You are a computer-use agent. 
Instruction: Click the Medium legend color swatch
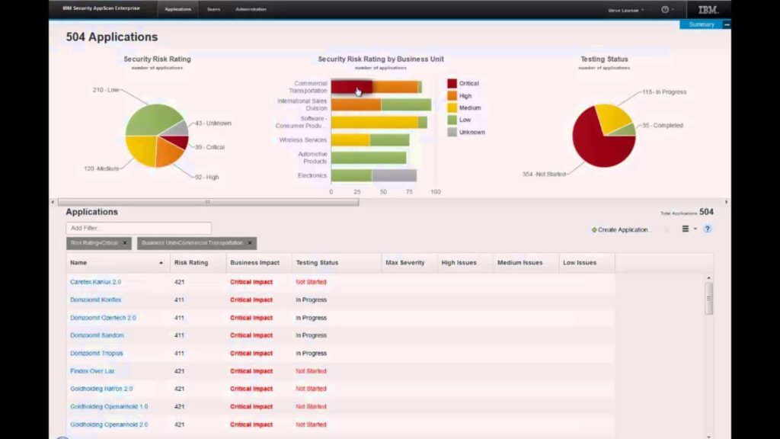[452, 107]
